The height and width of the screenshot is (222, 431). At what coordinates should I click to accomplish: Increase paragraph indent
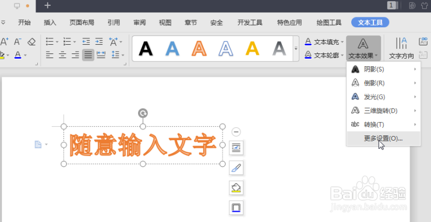pos(99,42)
